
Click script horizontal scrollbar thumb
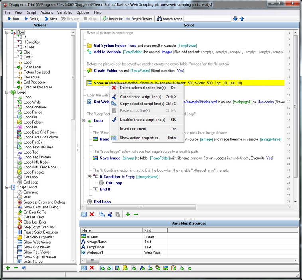141,207
